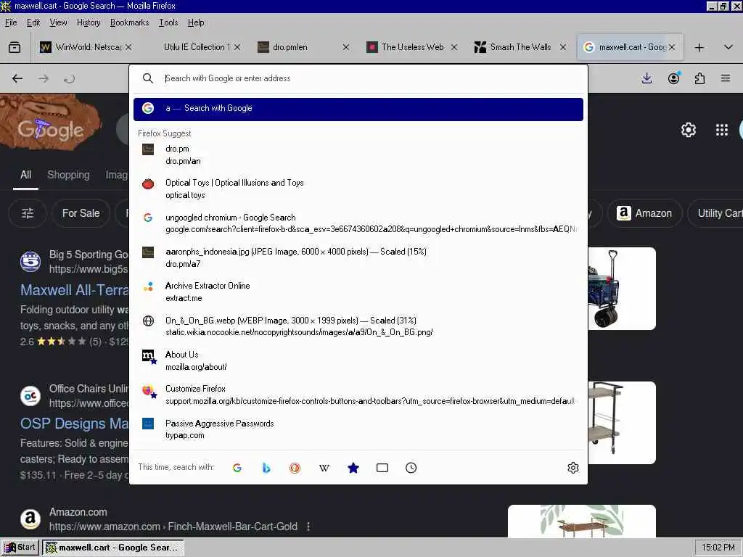Viewport: 743px width, 557px height.
Task: Select the Shopping results tab
Action: coord(68,176)
